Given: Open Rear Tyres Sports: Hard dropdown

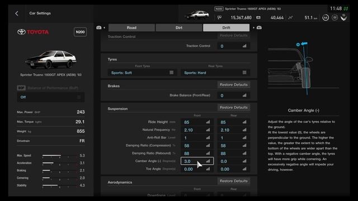Looking at the screenshot, I should (x=215, y=73).
